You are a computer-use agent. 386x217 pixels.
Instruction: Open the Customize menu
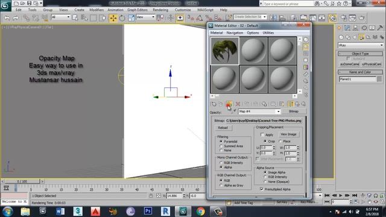(183, 10)
